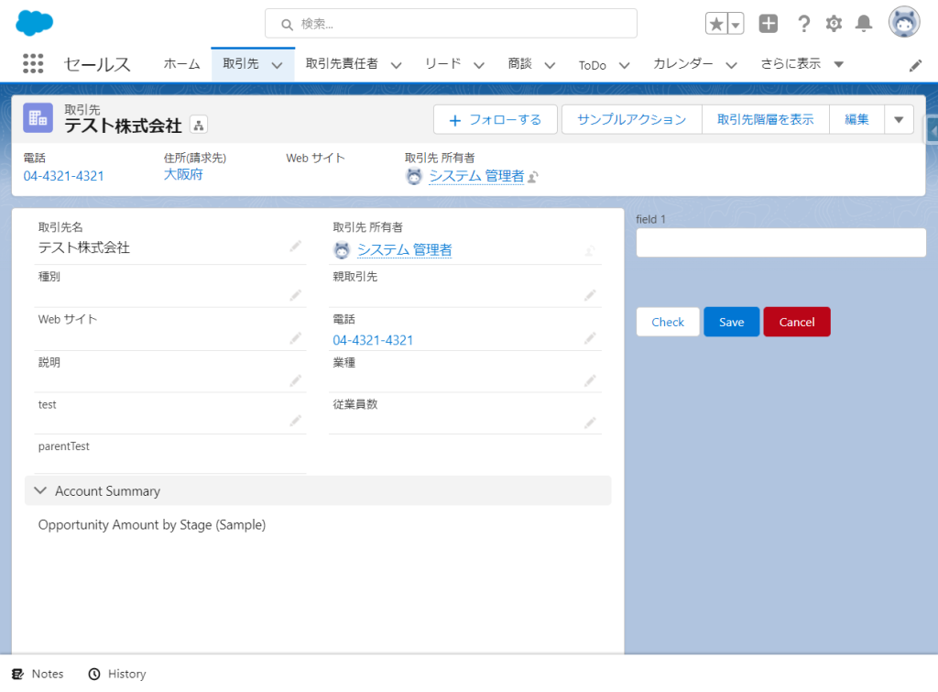Click the search magnifier icon
This screenshot has width=938, height=692.
(287, 25)
